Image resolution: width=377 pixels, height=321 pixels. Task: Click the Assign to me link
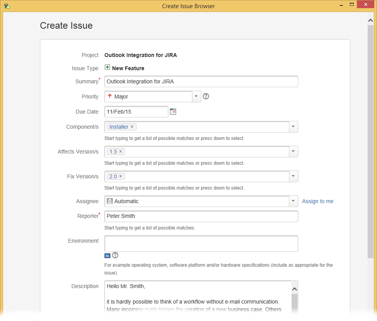pos(318,201)
